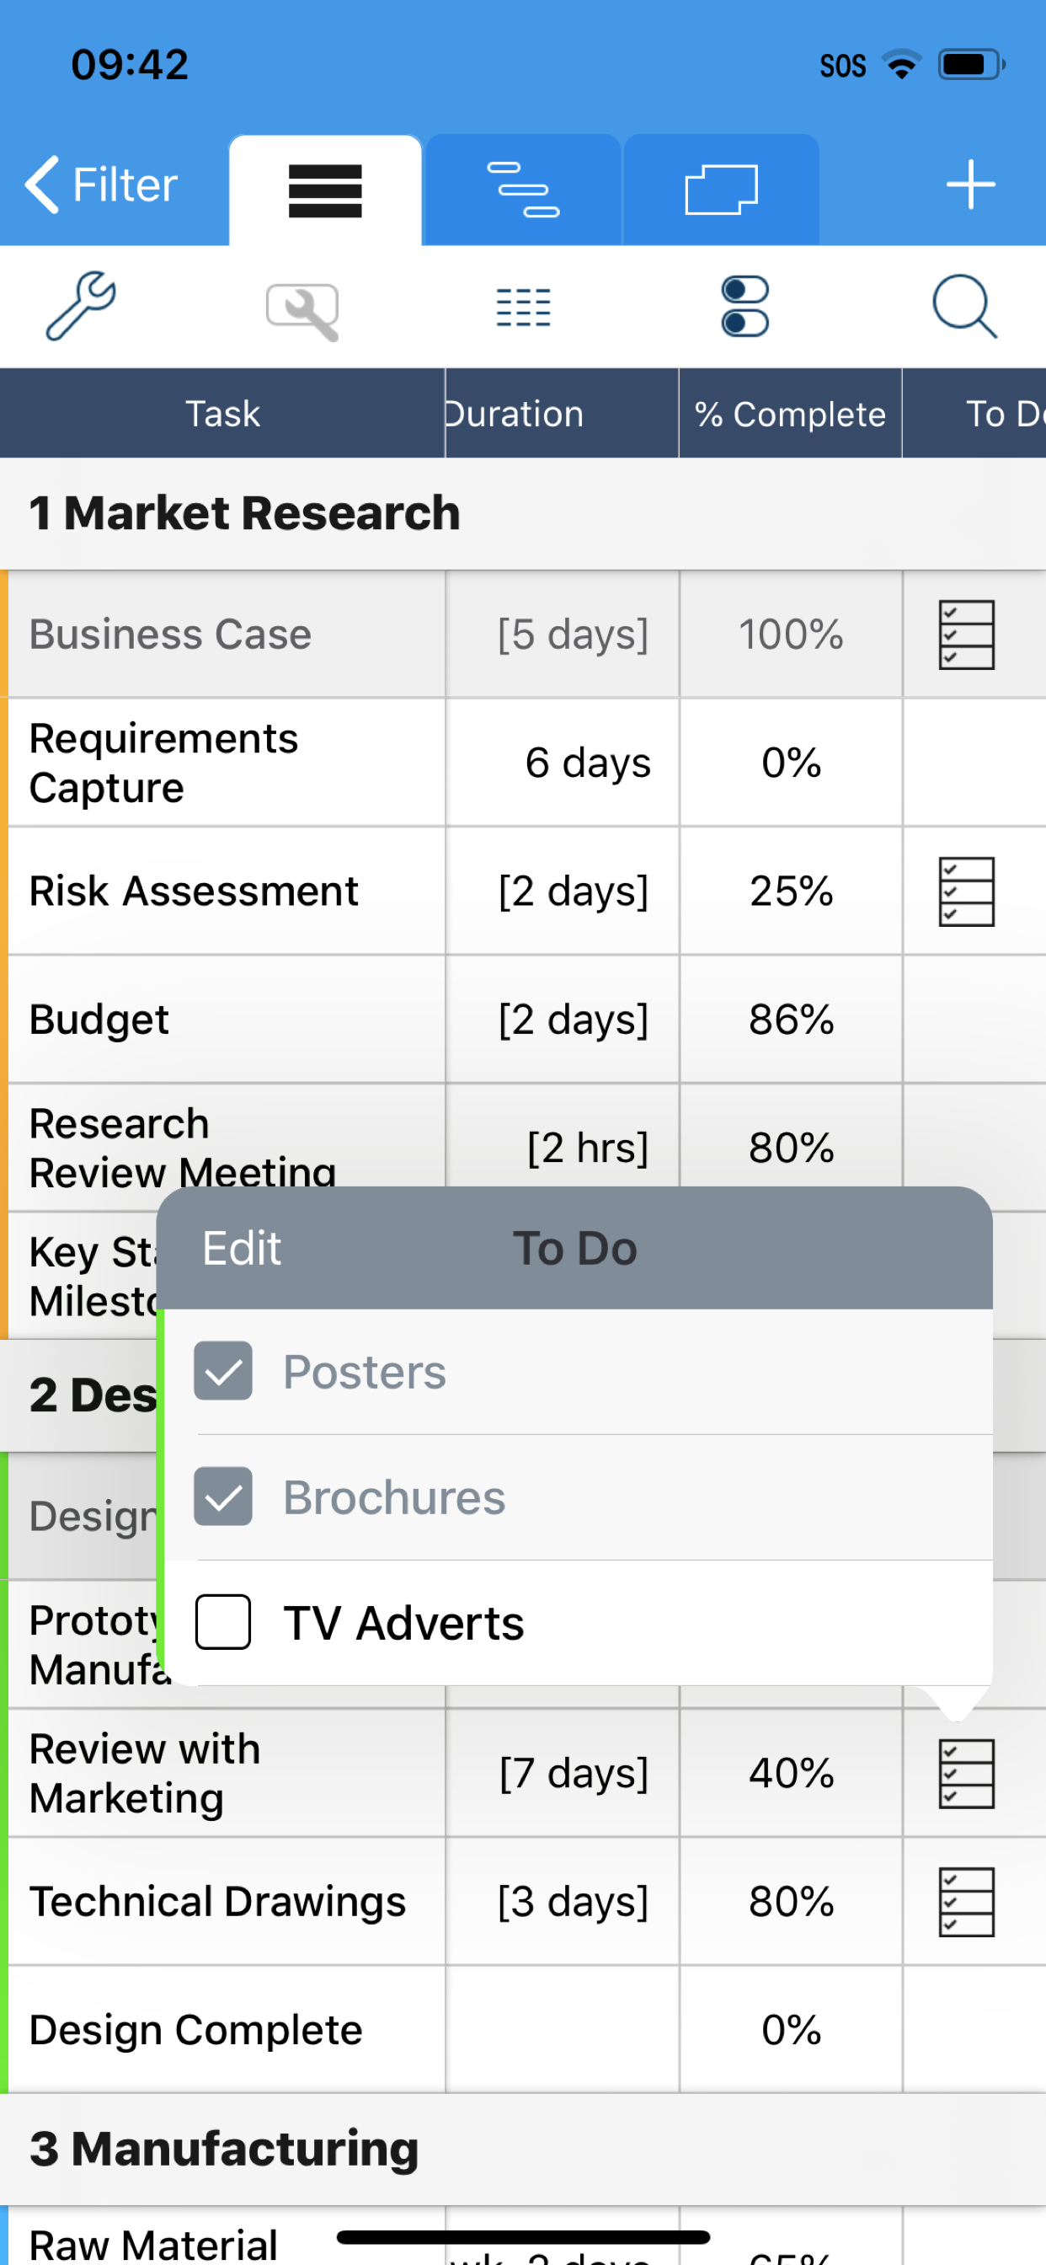
Task: Select the Budget 86% complete cell
Action: (790, 1020)
